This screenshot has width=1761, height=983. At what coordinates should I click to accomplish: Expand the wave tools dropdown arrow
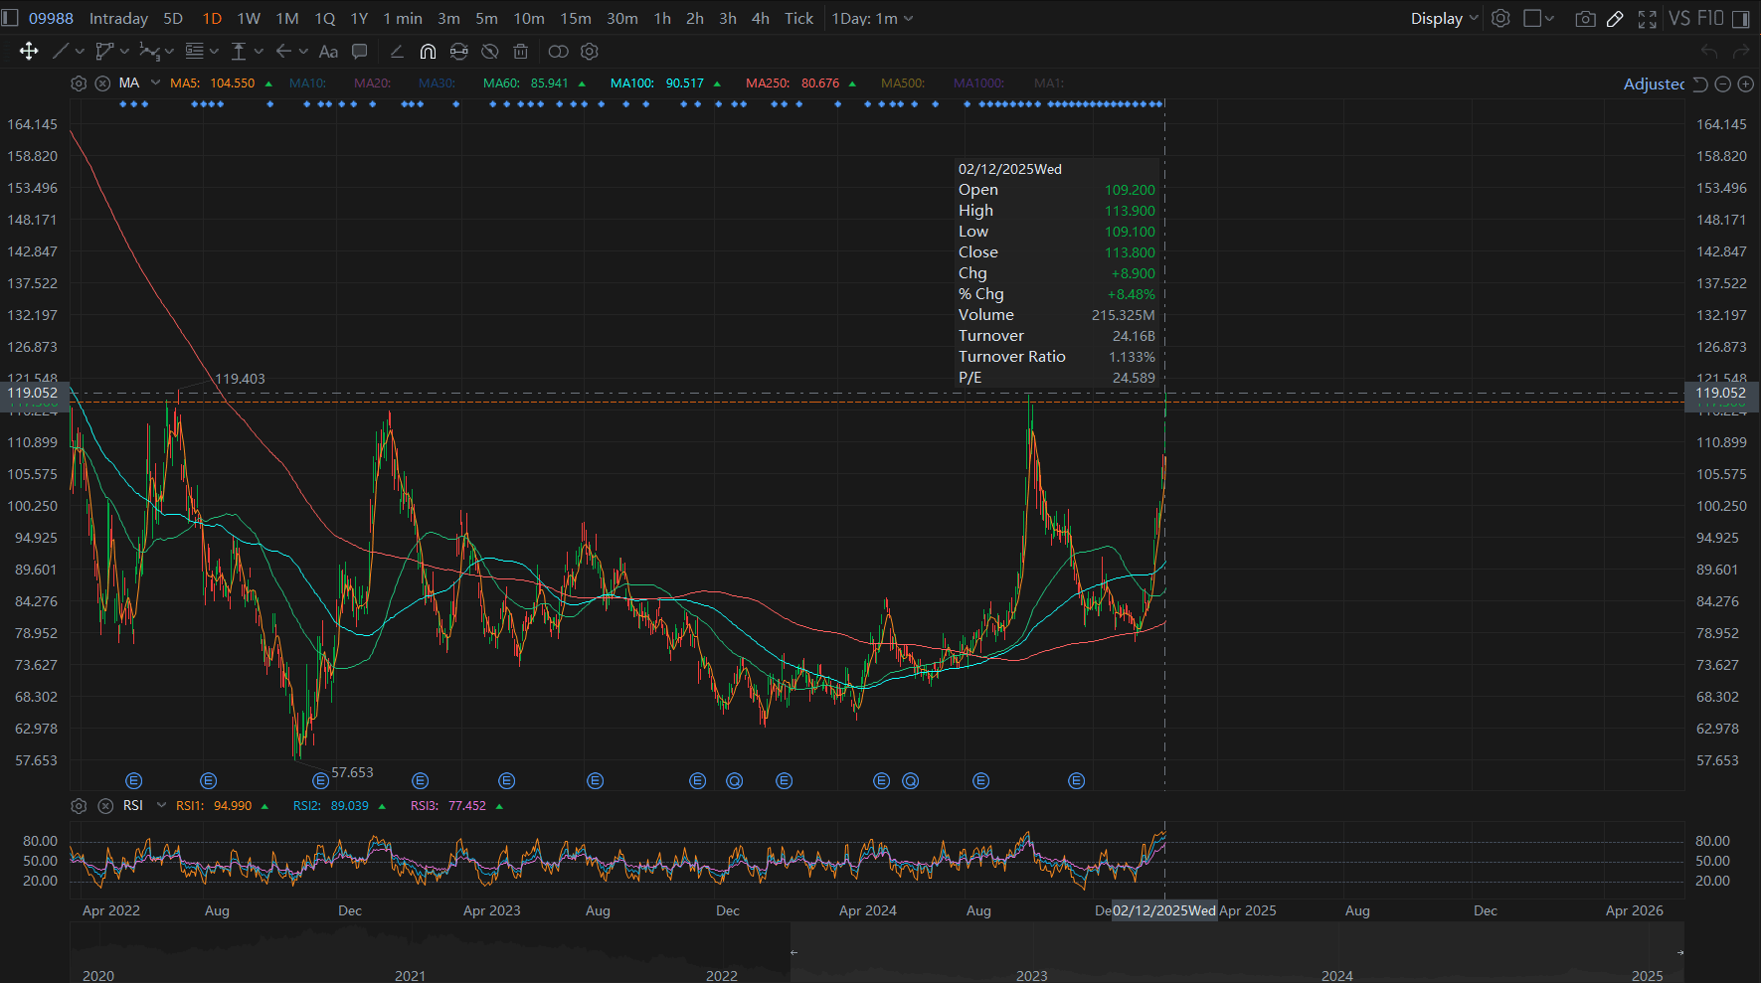click(x=169, y=51)
